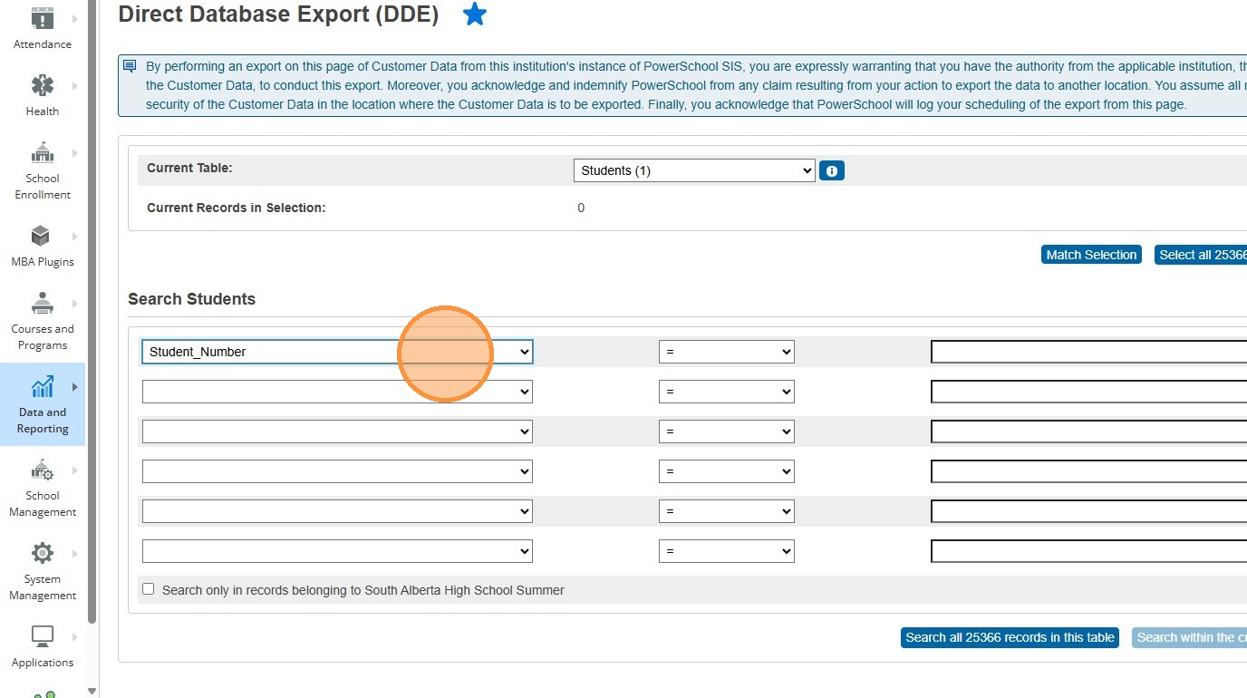Click Search all 25366 records button

click(1010, 637)
